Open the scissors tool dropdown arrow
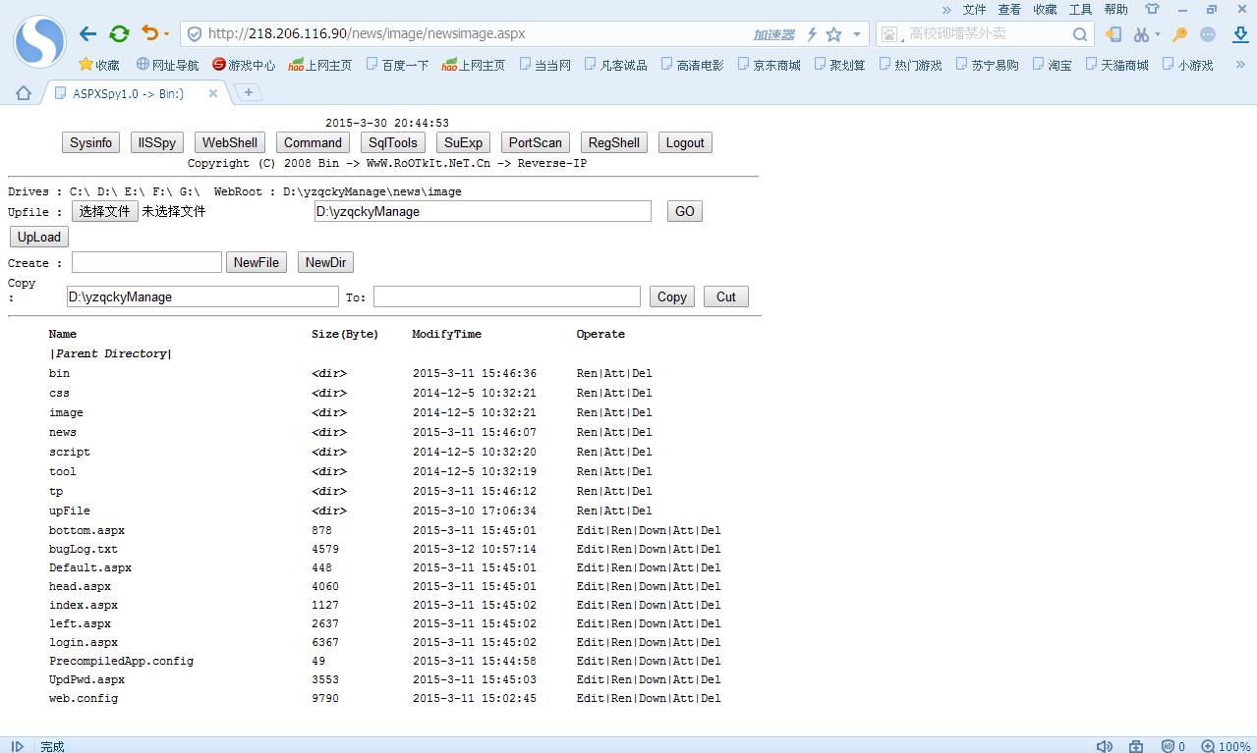This screenshot has width=1257, height=753. coord(1158,34)
